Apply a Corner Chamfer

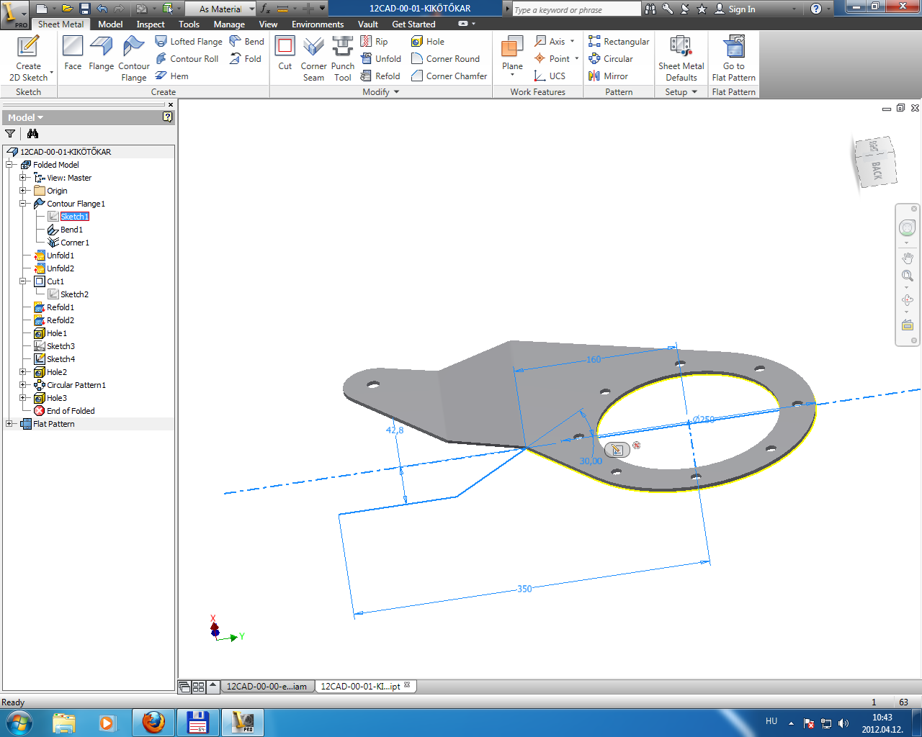[449, 76]
